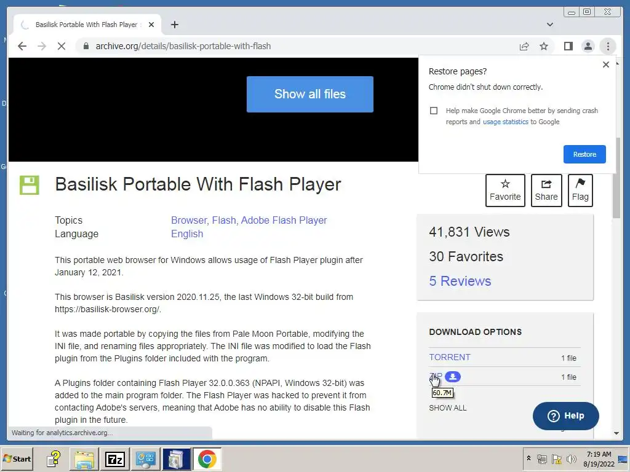Open the Browser topic link

[189, 221]
